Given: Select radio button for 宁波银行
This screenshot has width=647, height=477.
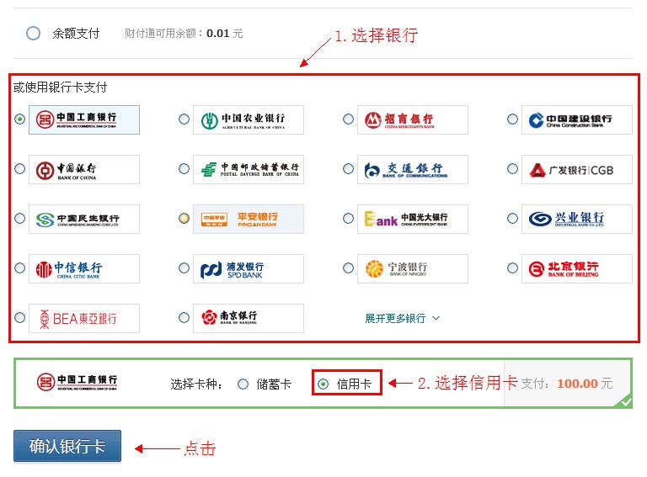Looking at the screenshot, I should (348, 268).
